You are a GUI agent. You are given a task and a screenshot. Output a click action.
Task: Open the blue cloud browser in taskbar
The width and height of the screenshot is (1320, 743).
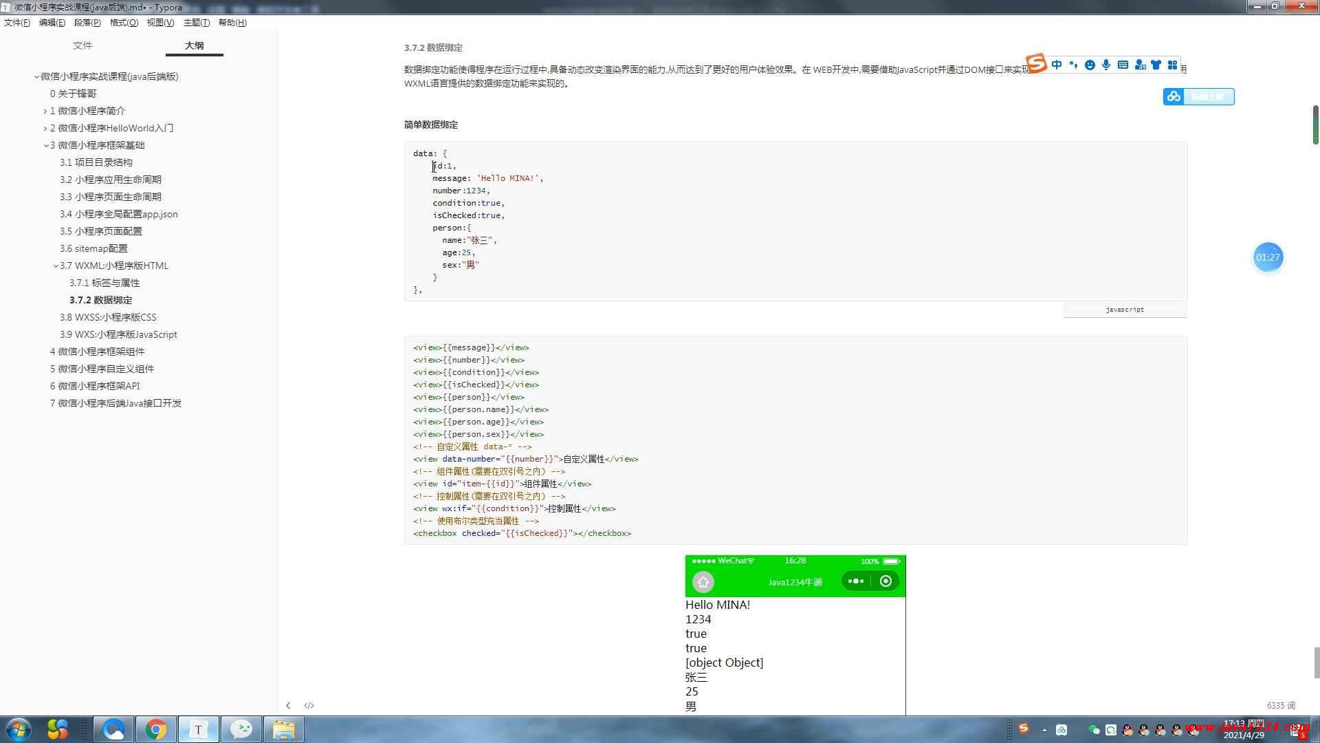pyautogui.click(x=113, y=729)
